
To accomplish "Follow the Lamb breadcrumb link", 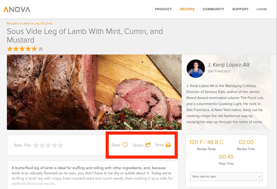I will point(26,23).
